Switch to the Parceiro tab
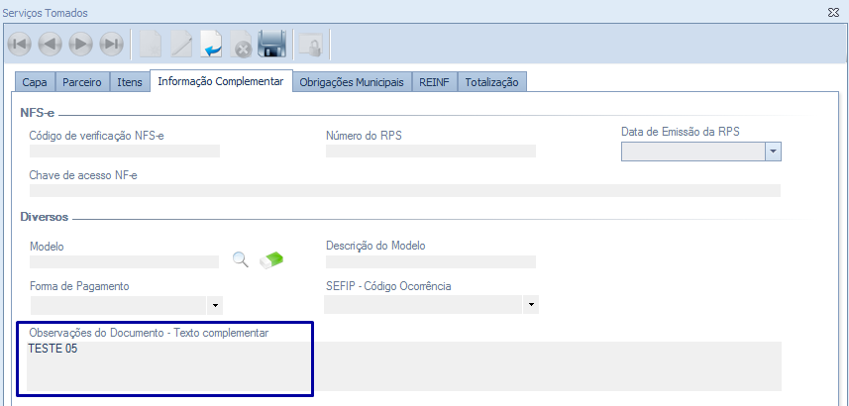The image size is (849, 406). 82,82
